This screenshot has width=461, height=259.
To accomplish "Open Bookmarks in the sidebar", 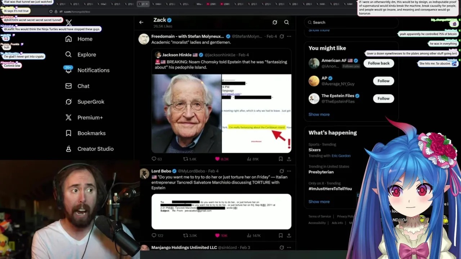I will coord(85,133).
